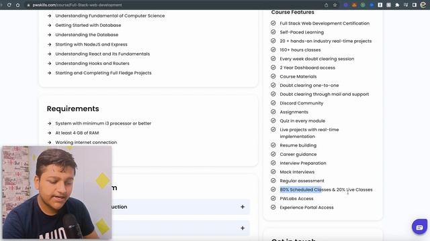Screen dimensions: 430x241
Task: Select '20 + hands-on industry real-time projects' text
Action: (x=325, y=41)
